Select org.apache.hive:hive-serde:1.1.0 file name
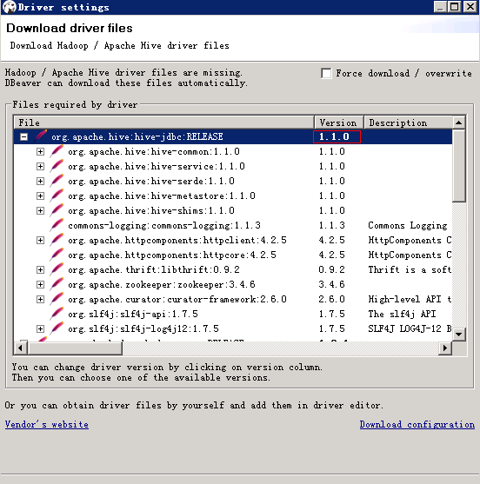Screen dimensions: 480x484 (x=151, y=181)
